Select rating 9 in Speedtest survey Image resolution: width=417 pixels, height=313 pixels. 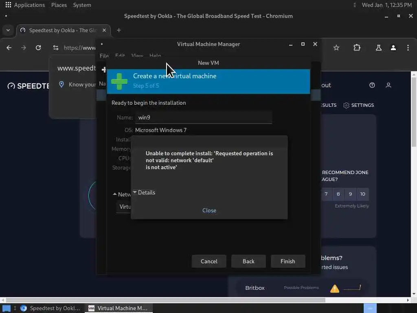tap(351, 194)
